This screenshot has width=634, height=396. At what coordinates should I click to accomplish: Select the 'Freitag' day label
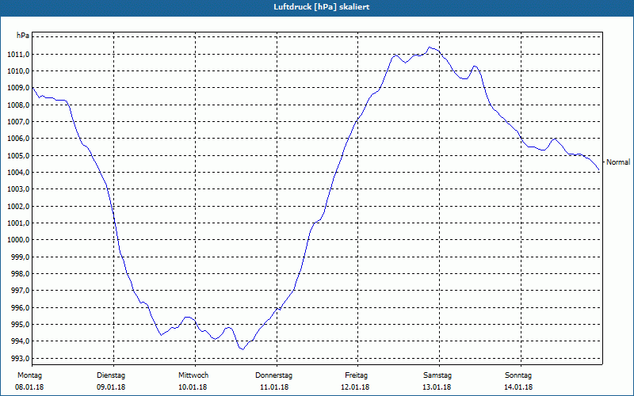click(356, 375)
